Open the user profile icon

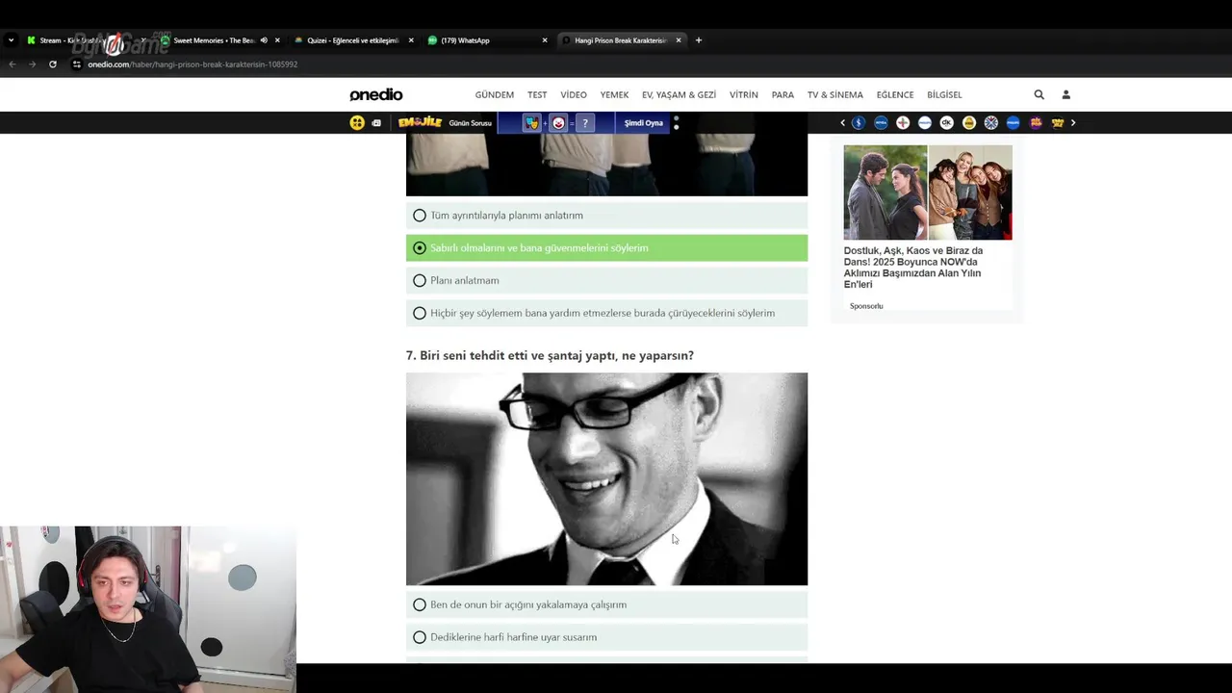(1065, 94)
